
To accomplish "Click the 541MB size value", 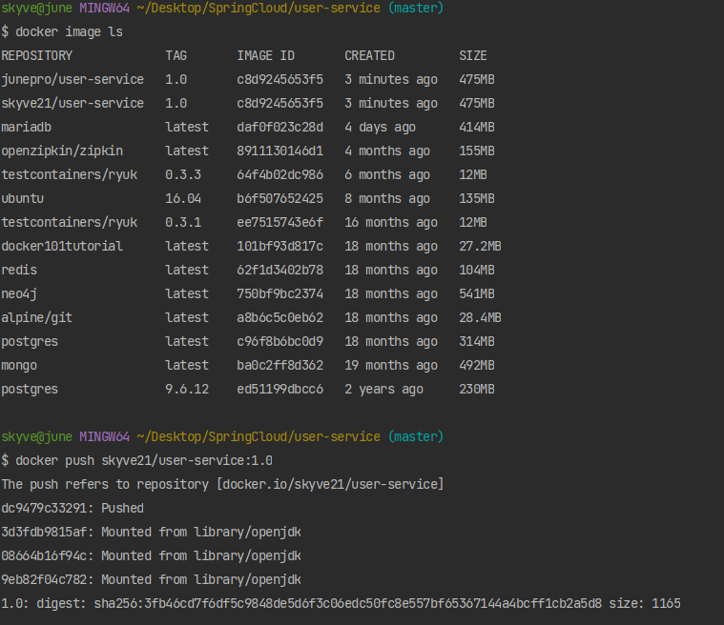I will click(x=477, y=294).
